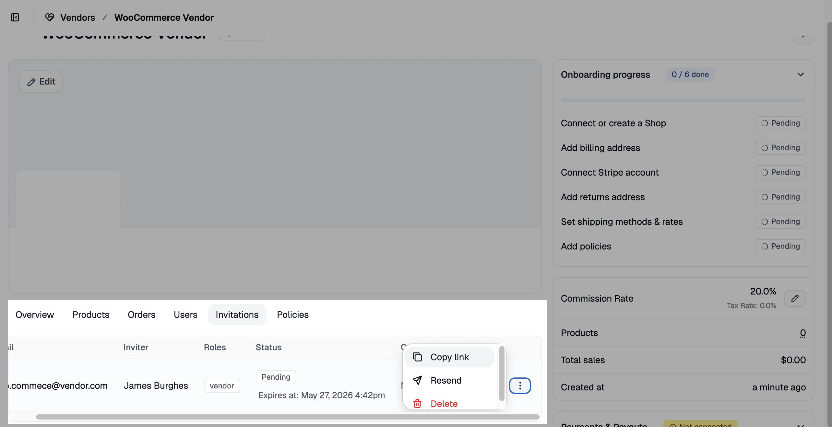Click the Vendors handshake icon

click(x=49, y=17)
